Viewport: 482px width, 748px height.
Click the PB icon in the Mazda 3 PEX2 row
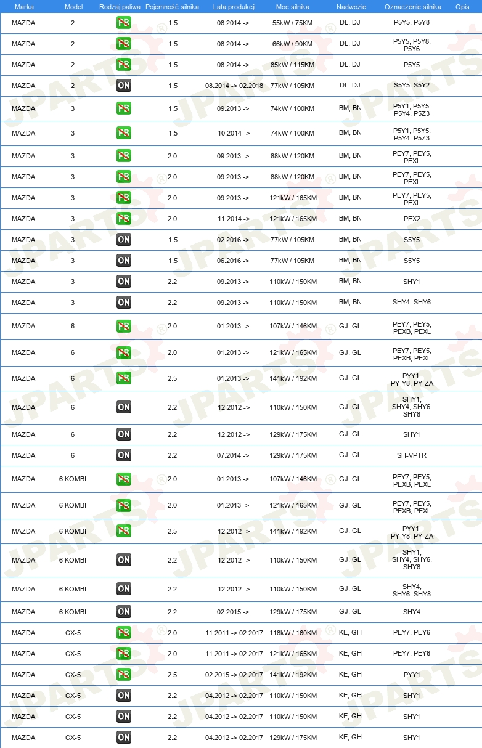124,219
